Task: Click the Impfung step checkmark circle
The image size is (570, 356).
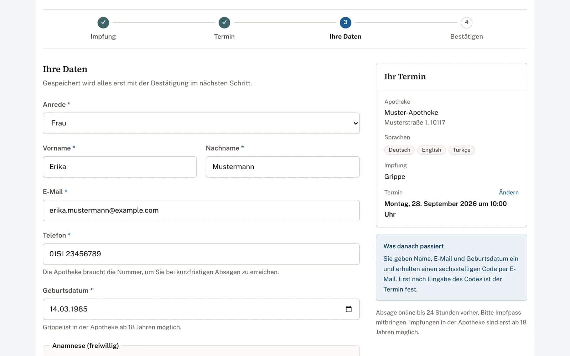Action: tap(103, 22)
